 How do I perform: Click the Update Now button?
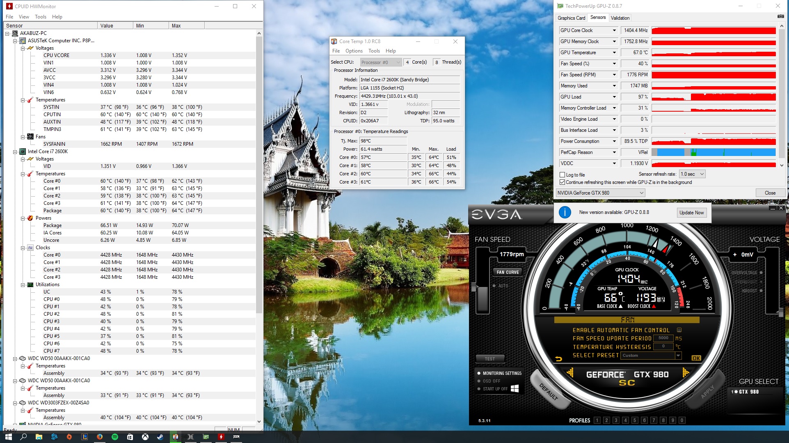point(691,213)
